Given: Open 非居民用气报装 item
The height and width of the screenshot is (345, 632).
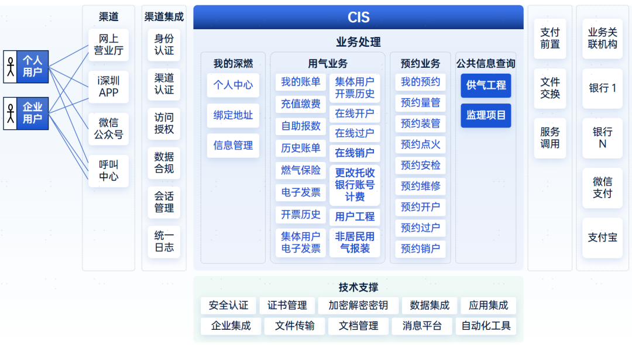Looking at the screenshot, I should (355, 243).
